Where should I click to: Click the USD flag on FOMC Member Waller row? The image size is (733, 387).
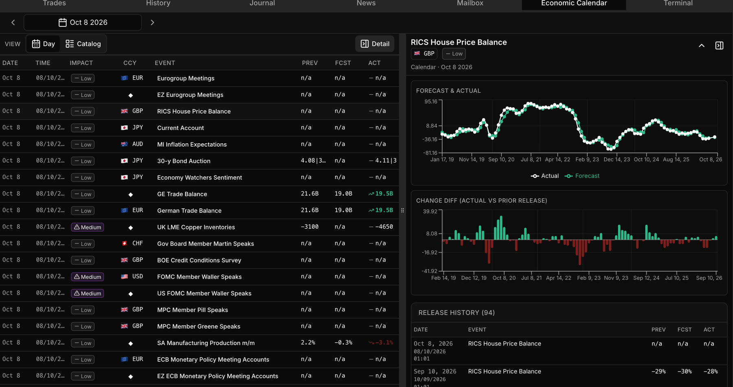(x=125, y=276)
